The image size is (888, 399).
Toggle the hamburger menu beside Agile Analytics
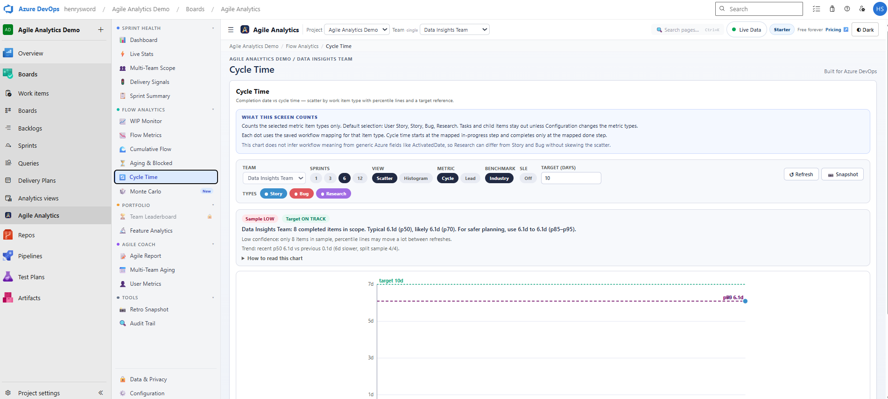(x=231, y=30)
